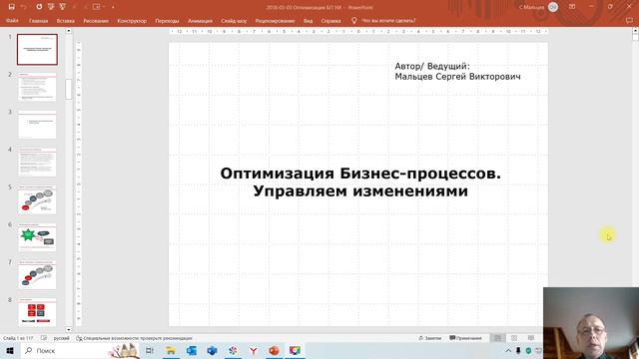Select slide 5 thumbnail
Viewport: 639px width, 359px height.
(37, 199)
